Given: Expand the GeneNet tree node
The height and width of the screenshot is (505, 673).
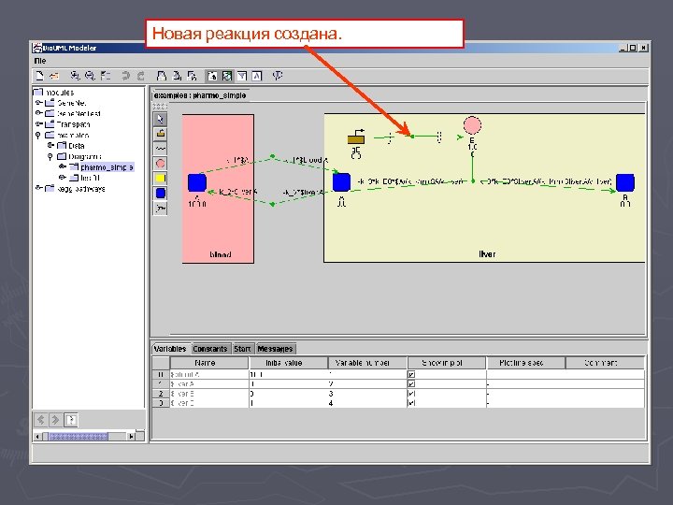Looking at the screenshot, I should (x=38, y=103).
